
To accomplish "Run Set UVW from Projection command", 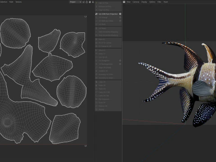I will pos(108,14).
